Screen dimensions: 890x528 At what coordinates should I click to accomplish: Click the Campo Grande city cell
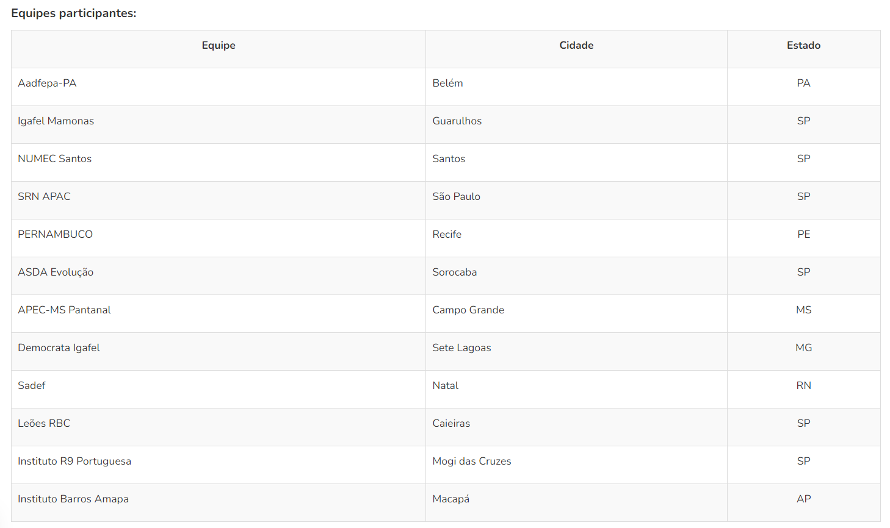(468, 310)
